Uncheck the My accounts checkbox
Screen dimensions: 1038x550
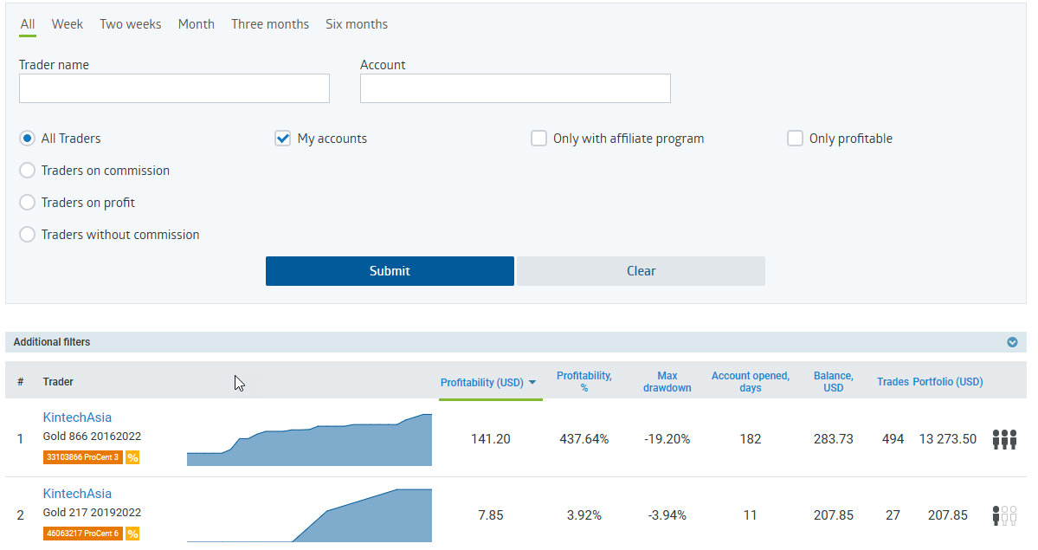pyautogui.click(x=282, y=139)
